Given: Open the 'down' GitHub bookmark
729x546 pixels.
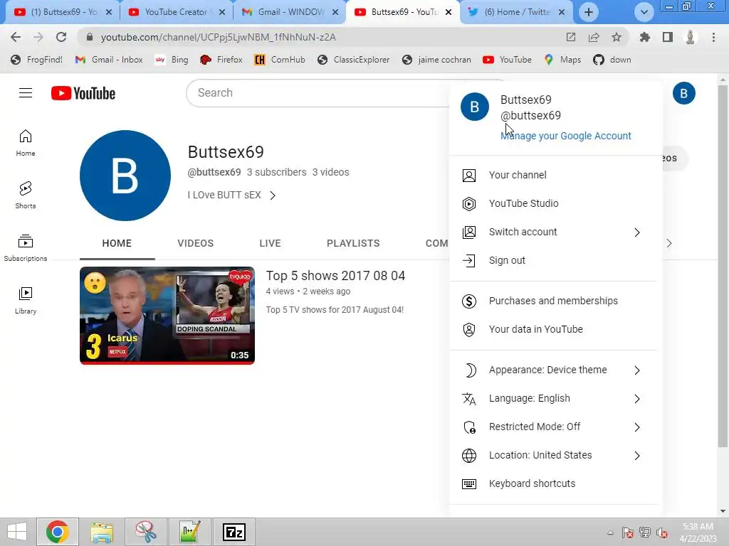Looking at the screenshot, I should click(612, 60).
